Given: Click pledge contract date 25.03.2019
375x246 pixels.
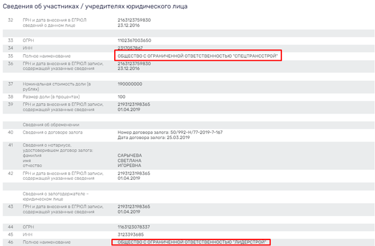Looking at the screenshot, I should [178, 138].
